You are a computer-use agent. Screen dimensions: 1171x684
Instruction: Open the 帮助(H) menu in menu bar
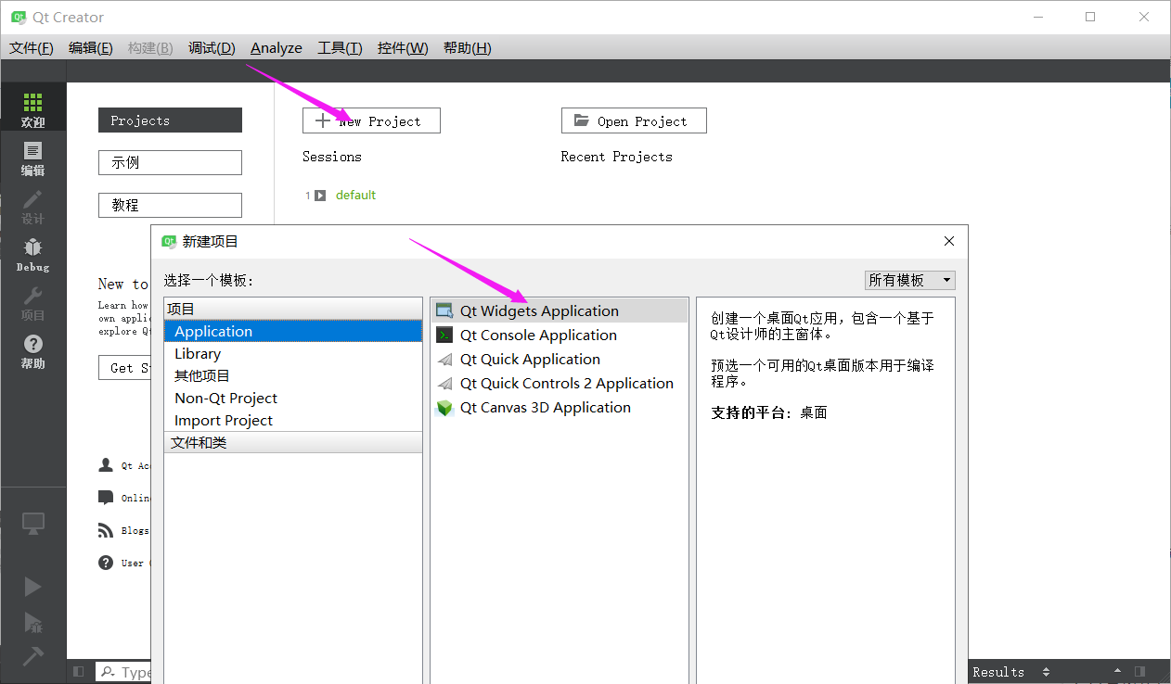coord(467,48)
